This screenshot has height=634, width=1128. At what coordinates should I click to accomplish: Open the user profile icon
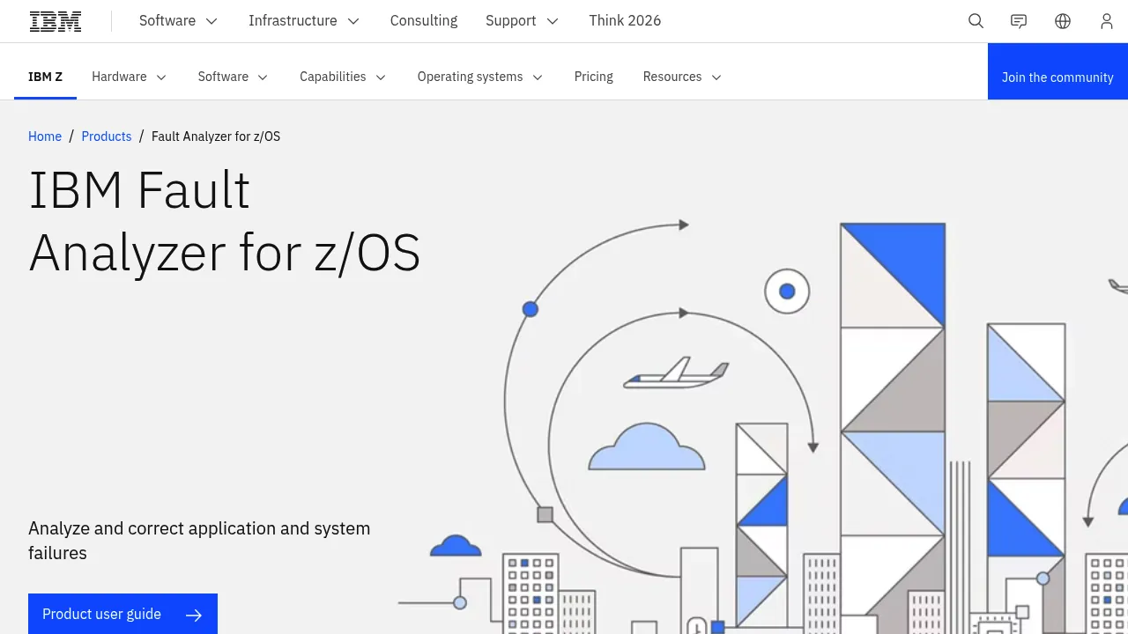tap(1107, 21)
